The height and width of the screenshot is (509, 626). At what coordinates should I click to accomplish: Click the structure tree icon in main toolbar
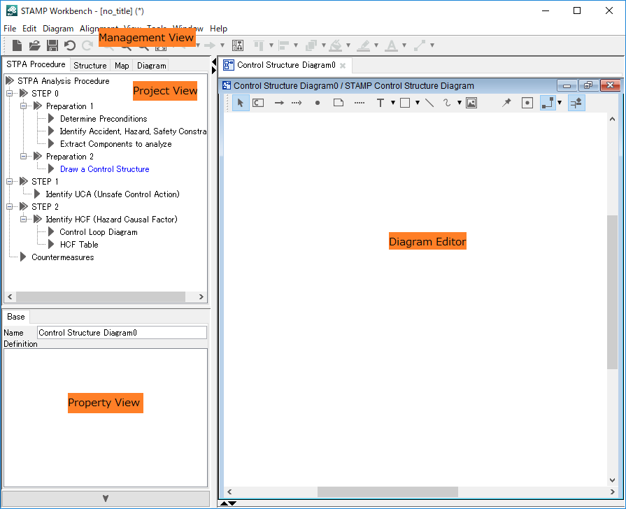[x=238, y=45]
